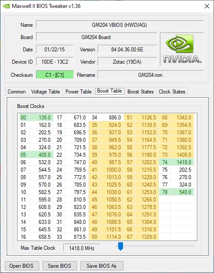214x273 pixels.
Task: Click the Save BIOS As button
Action: [102, 266]
